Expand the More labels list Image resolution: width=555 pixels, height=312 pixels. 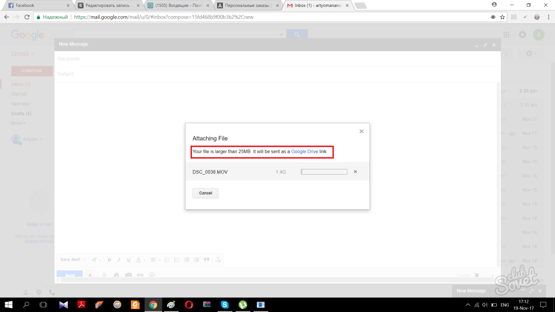tap(18, 123)
